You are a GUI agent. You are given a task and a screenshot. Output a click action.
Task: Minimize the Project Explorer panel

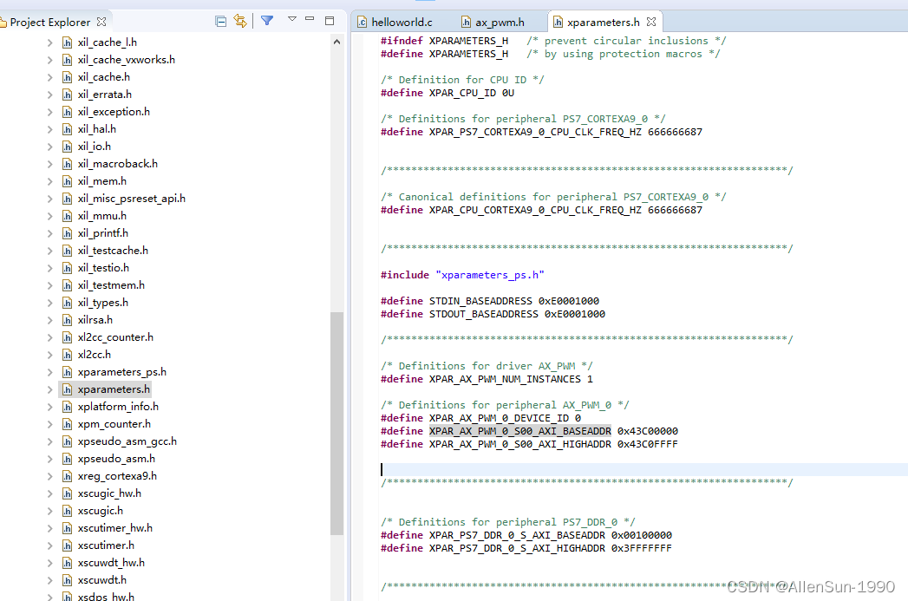[x=310, y=19]
